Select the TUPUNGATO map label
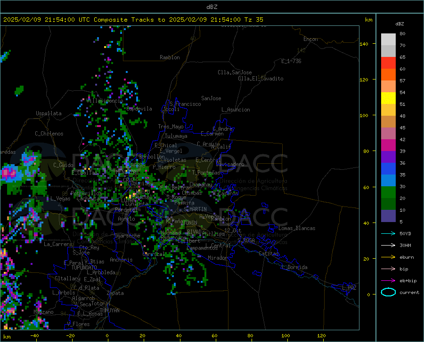 [84, 268]
